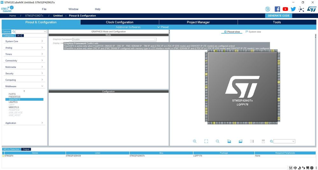Select Pinout & Configuration tab

click(41, 22)
